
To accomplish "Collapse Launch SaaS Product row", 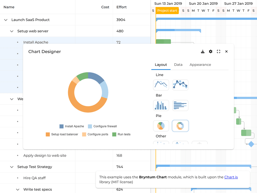I will pyautogui.click(x=6, y=20).
